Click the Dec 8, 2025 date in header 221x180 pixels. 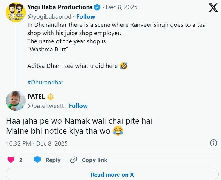(121, 7)
